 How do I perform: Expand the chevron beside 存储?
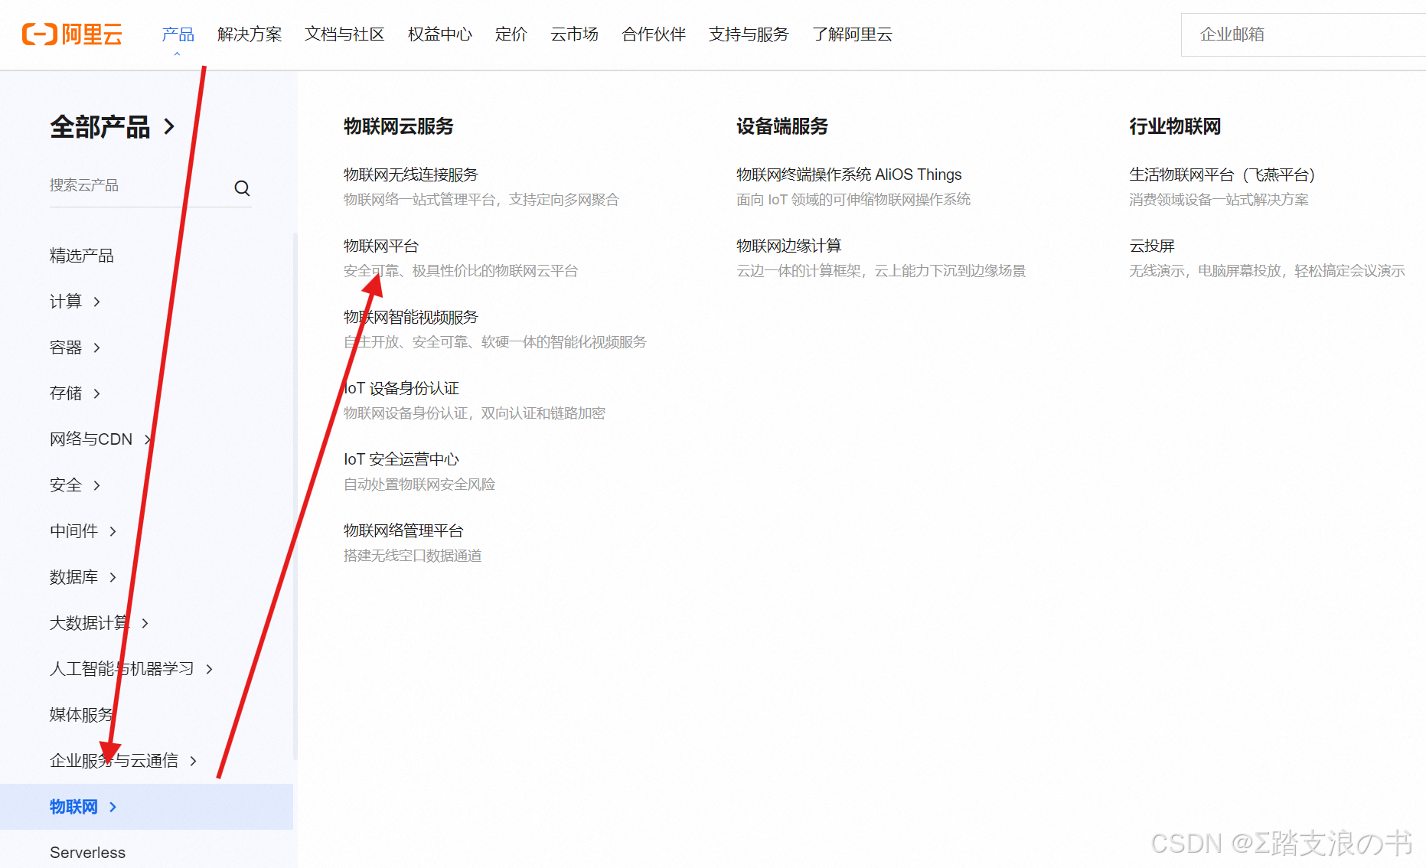(97, 393)
